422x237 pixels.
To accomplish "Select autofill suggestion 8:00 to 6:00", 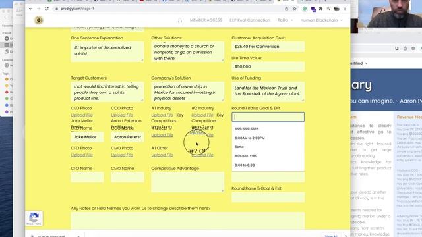I will 268,165.
